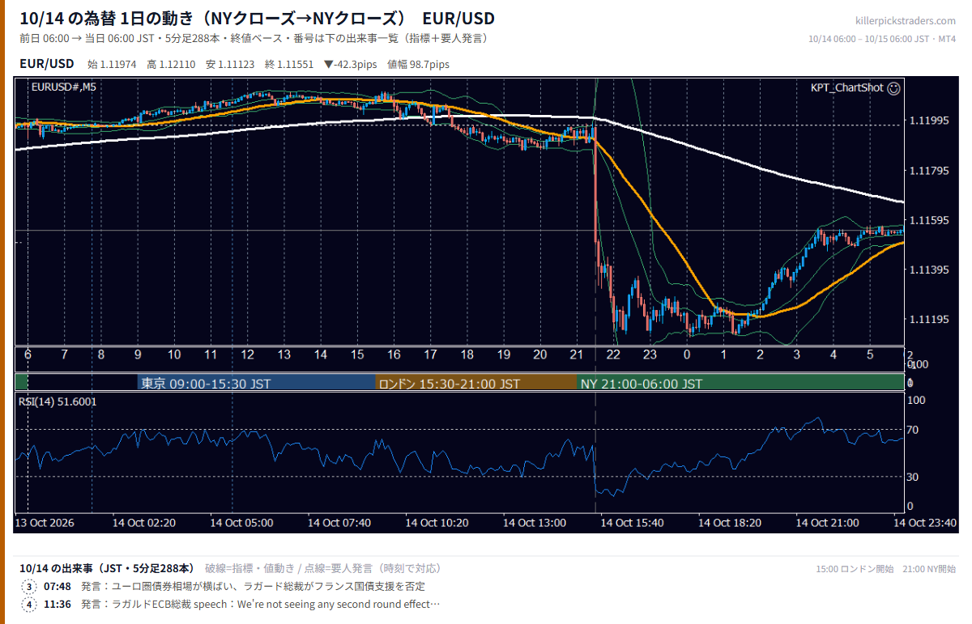Click the 14 Oct 21:00 time label
Screen dimensions: 972x624
pyautogui.click(x=827, y=523)
